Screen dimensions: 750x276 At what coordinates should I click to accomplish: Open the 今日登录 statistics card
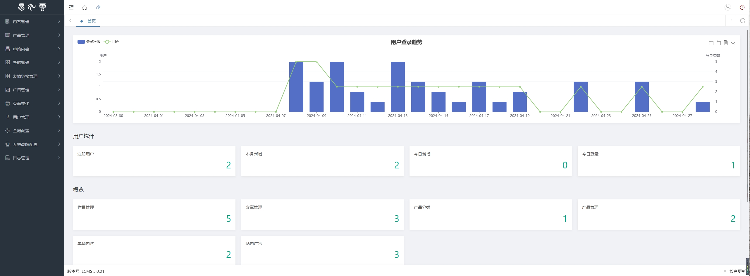(659, 161)
